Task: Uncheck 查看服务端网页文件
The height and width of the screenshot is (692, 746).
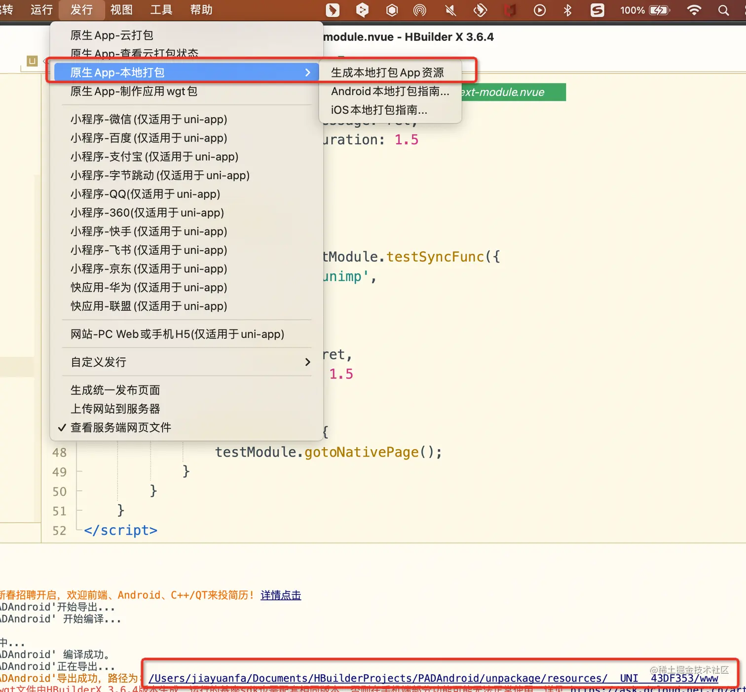Action: tap(186, 428)
